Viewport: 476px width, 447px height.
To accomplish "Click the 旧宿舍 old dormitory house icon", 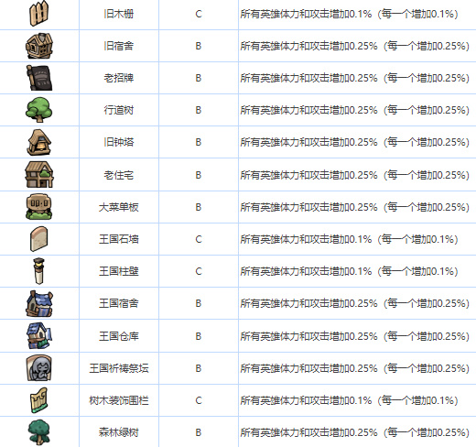I will [x=39, y=46].
